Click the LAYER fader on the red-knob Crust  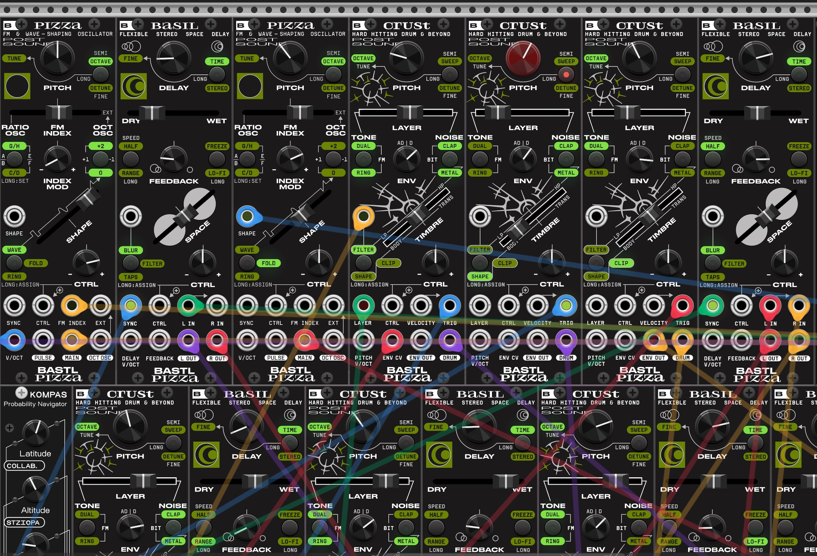pos(497,113)
